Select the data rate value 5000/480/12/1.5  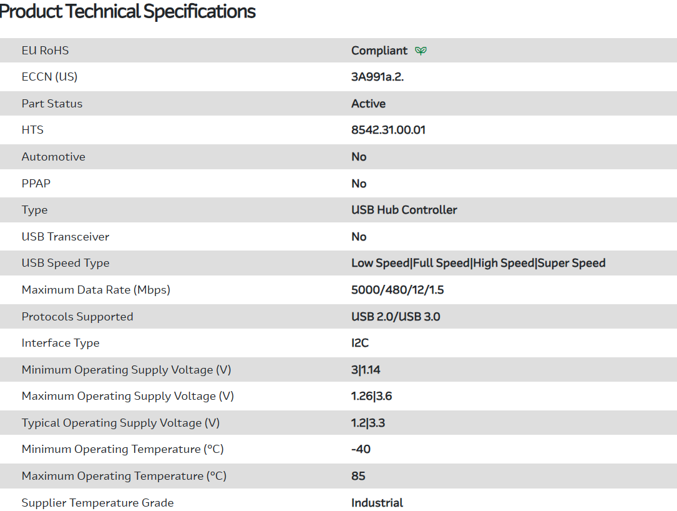(397, 290)
